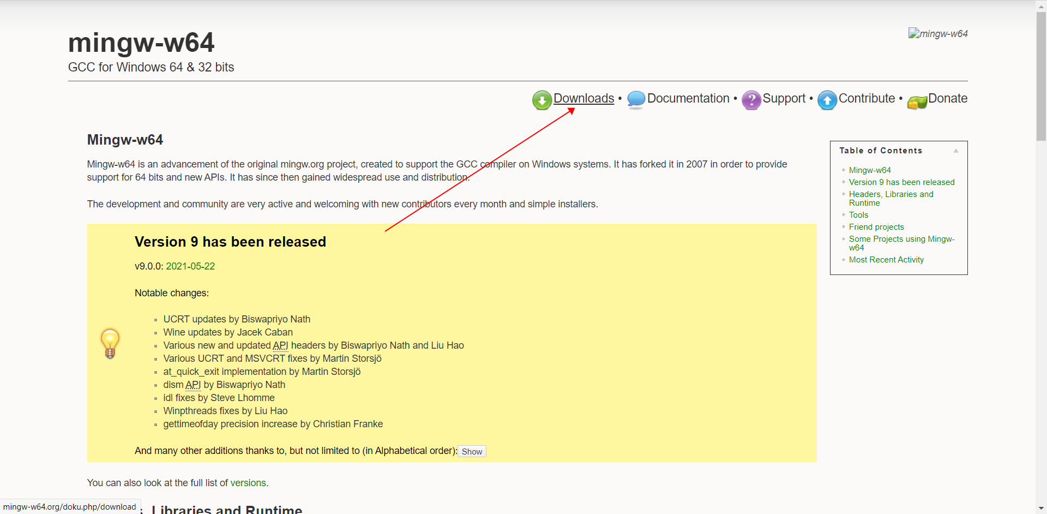The image size is (1047, 514).
Task: Click the blue Contribute up-arrow icon
Action: [827, 100]
